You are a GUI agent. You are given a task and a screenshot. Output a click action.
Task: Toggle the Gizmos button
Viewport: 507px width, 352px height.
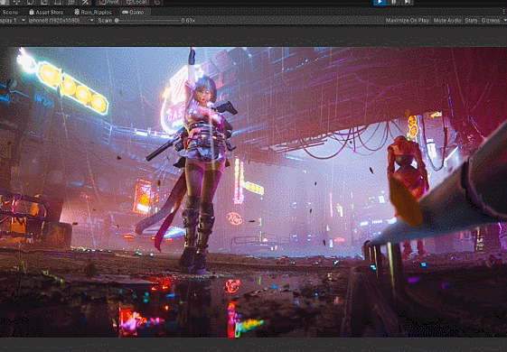point(490,21)
